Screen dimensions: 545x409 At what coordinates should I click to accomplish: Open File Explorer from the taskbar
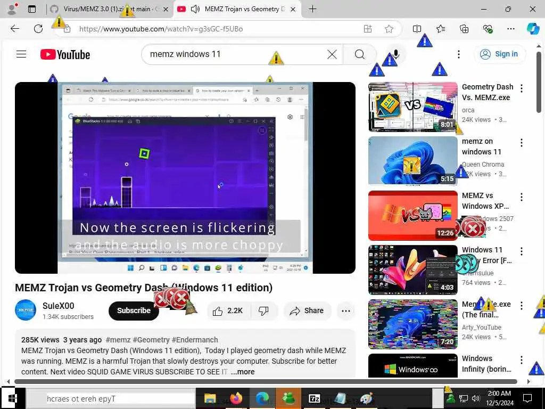coord(210,398)
